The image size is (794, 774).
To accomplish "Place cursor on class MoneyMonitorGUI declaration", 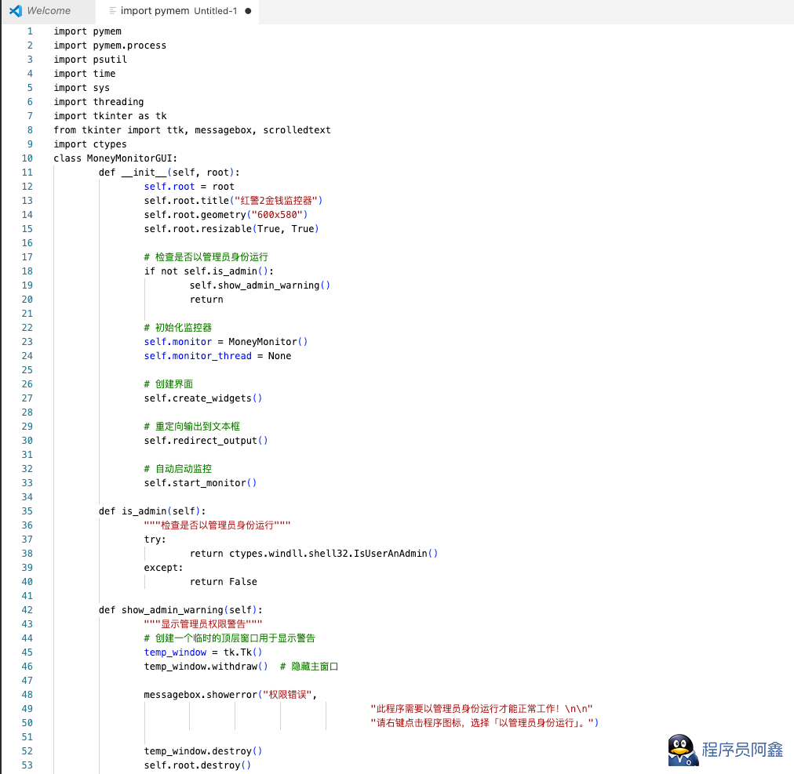I will [115, 158].
